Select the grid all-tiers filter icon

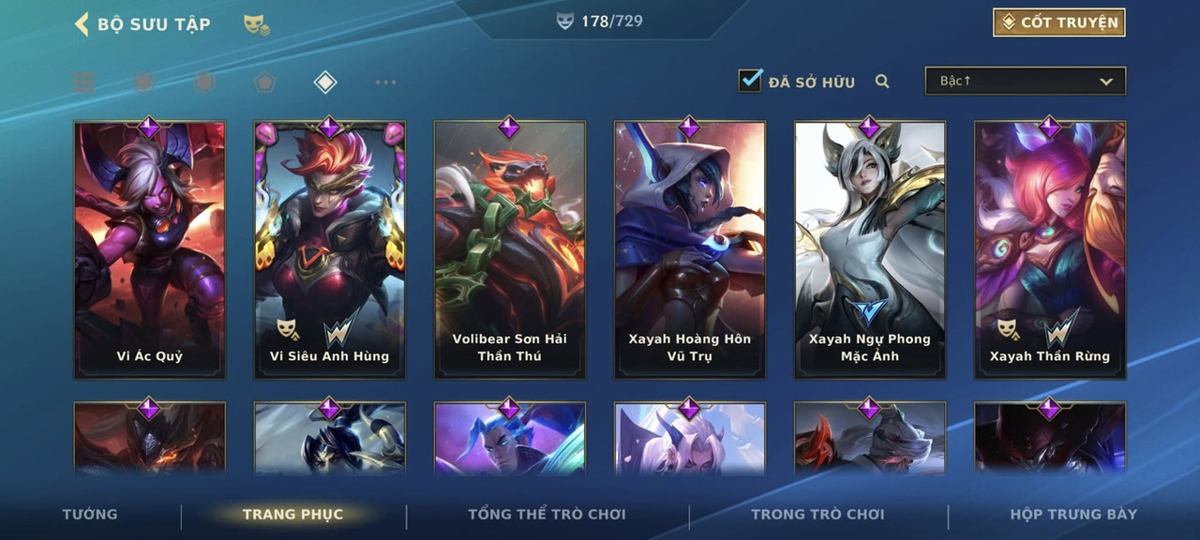coord(83,82)
